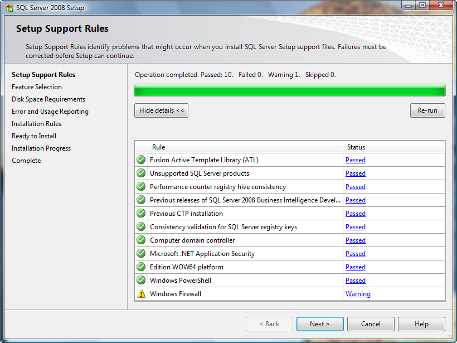
Task: Click 'Windows PowerShell' rule text
Action: coord(181,281)
